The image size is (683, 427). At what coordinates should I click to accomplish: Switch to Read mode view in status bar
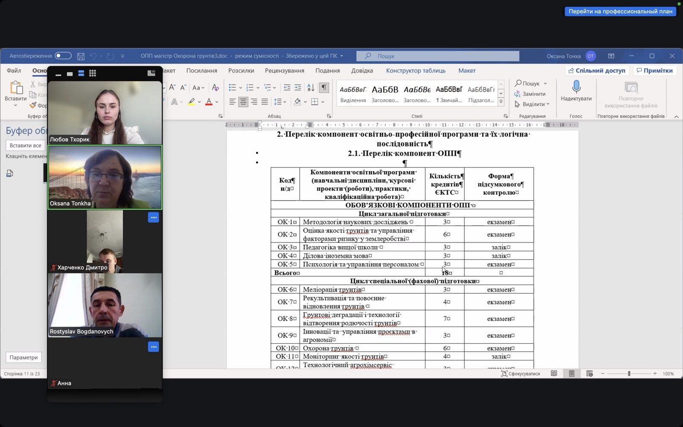[x=554, y=374]
